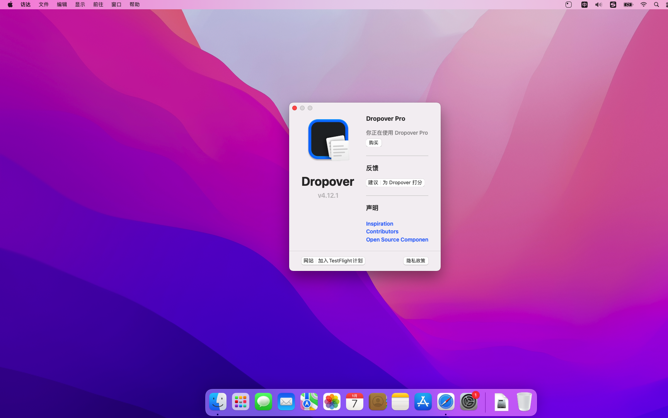This screenshot has height=418, width=668.
Task: Check battery status in menu bar
Action: [629, 5]
